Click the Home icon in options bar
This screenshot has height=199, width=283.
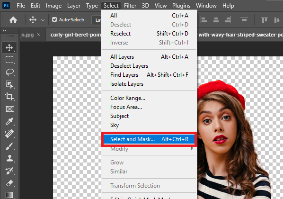pyautogui.click(x=13, y=20)
